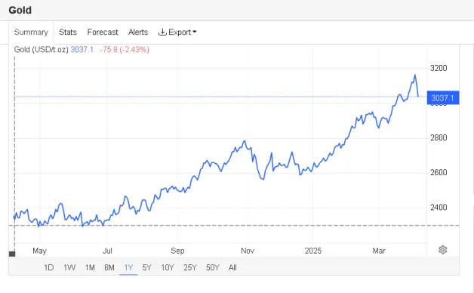The height and width of the screenshot is (293, 474).
Task: Select the 1W time range
Action: tap(69, 267)
